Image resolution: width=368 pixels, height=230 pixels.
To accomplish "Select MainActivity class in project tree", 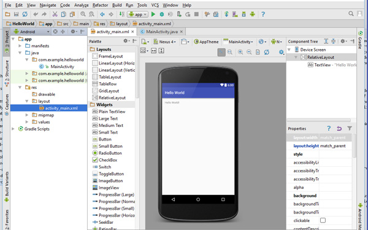I will 56,66.
